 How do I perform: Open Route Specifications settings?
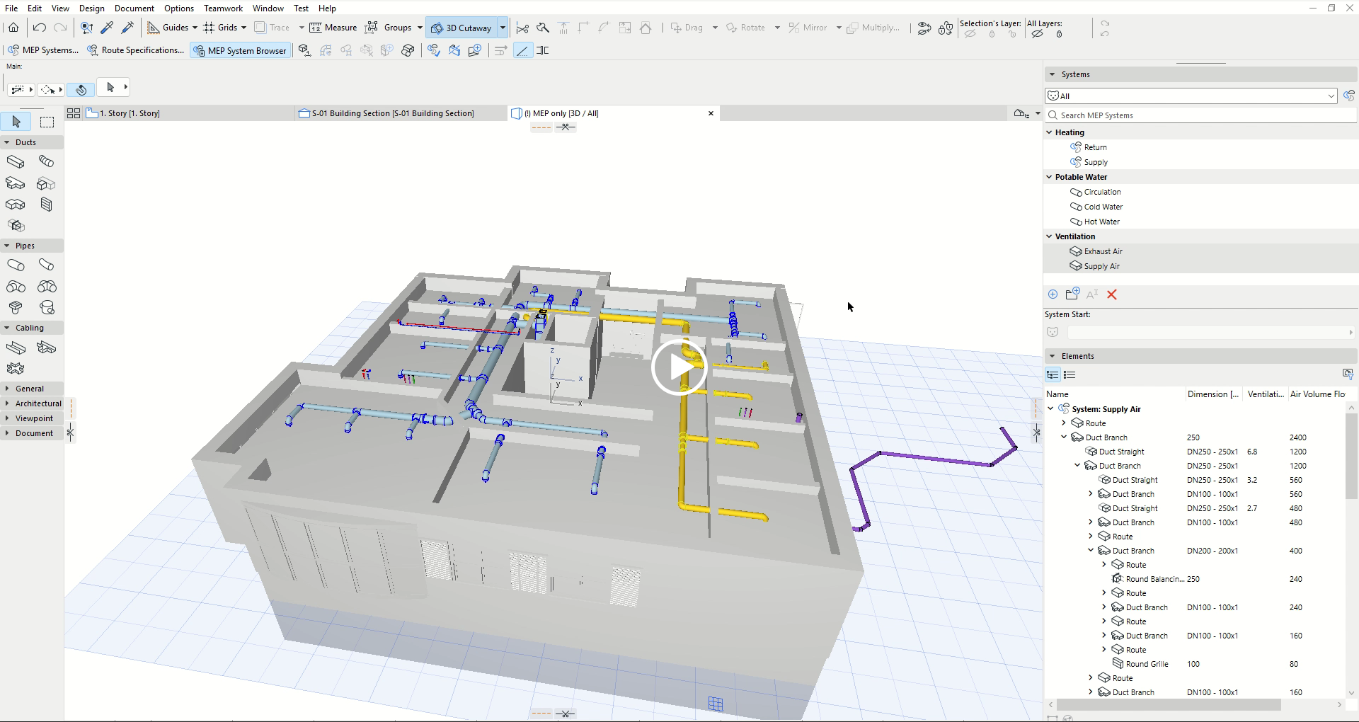(135, 50)
